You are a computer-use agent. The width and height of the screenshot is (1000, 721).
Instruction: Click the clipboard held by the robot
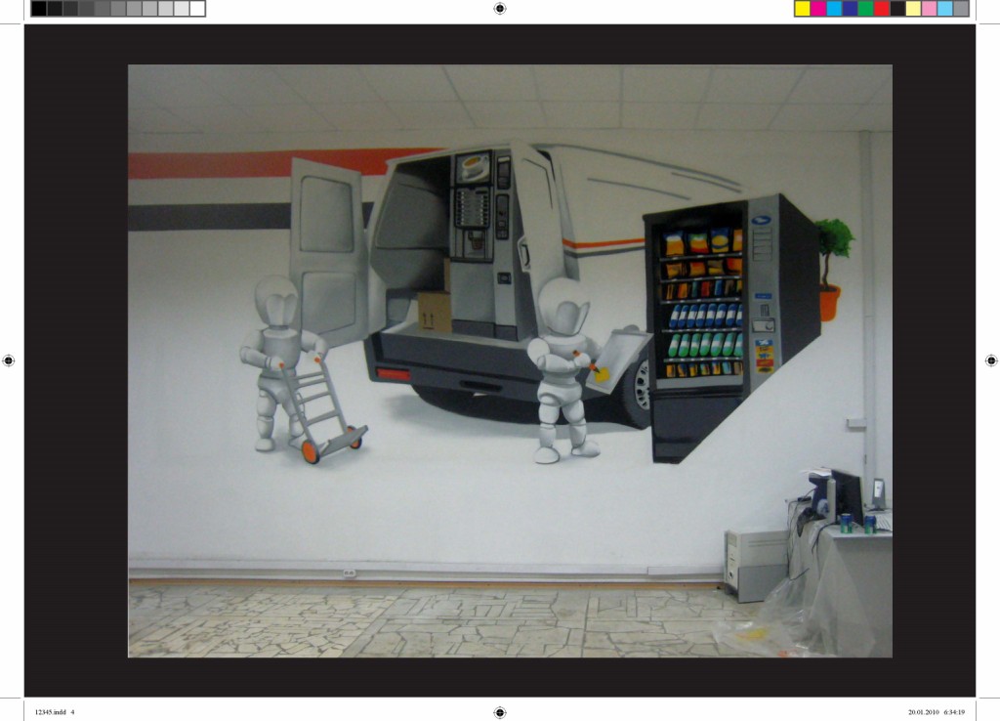pyautogui.click(x=619, y=359)
